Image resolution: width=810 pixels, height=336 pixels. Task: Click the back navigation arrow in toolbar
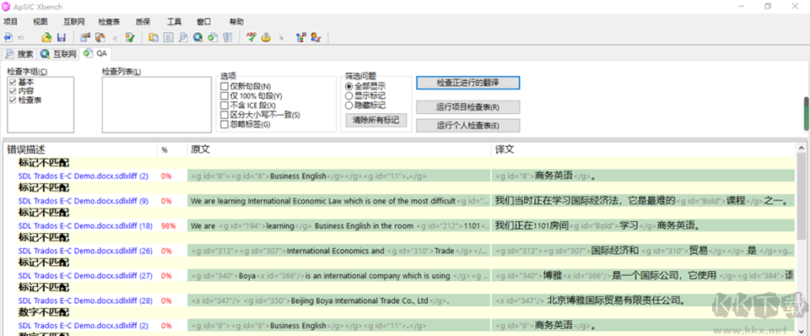pos(8,37)
